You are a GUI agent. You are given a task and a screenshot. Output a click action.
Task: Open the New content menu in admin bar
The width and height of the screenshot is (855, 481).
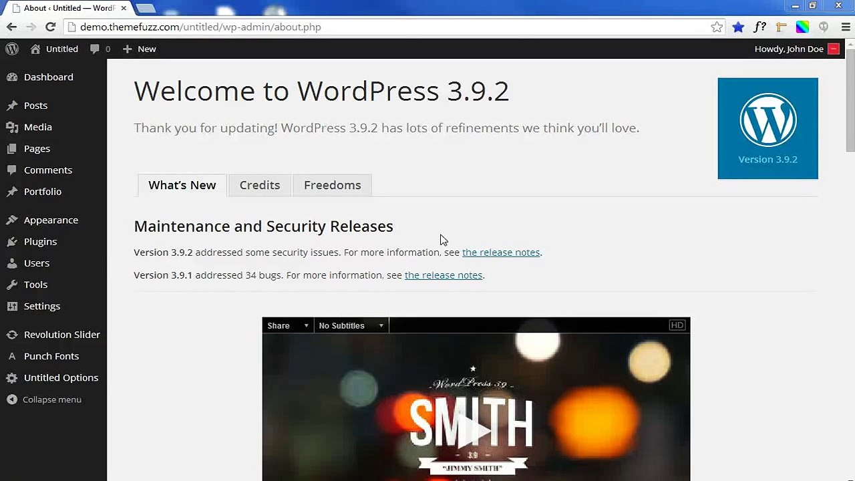point(140,49)
